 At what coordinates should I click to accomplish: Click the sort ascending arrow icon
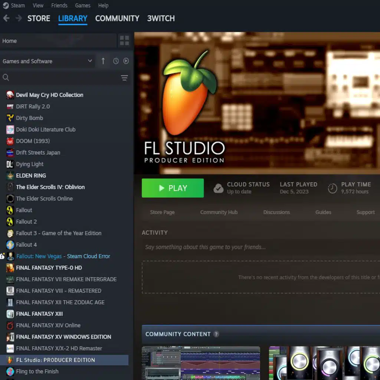point(103,61)
